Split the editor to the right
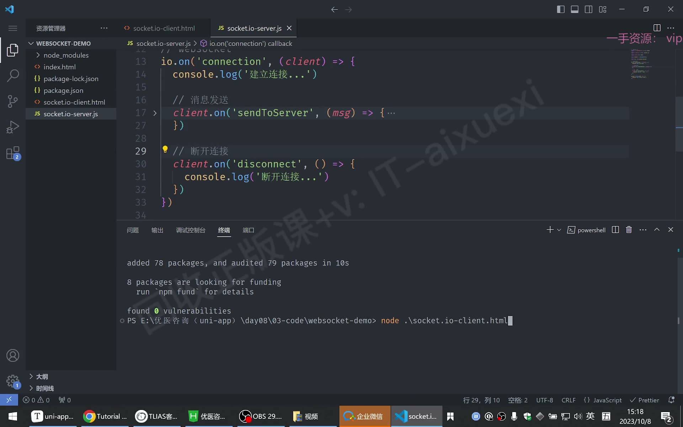This screenshot has width=683, height=427. coord(657,28)
